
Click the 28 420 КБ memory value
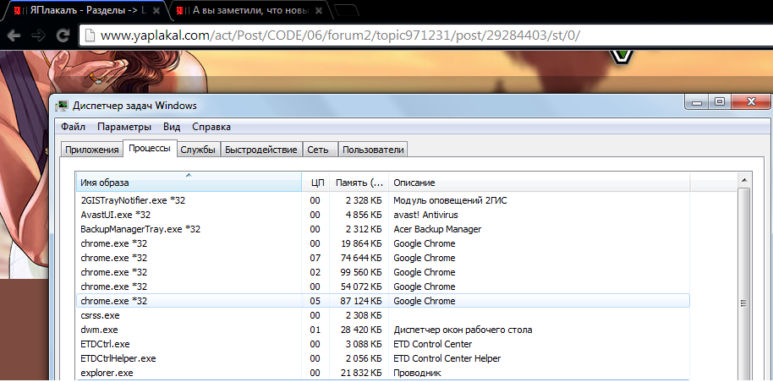[361, 330]
